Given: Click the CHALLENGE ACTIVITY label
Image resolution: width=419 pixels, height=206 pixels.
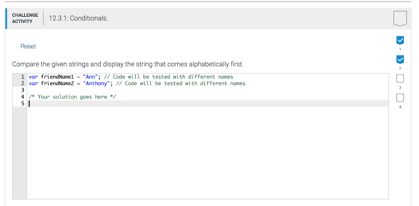Looking at the screenshot, I should pyautogui.click(x=25, y=18).
